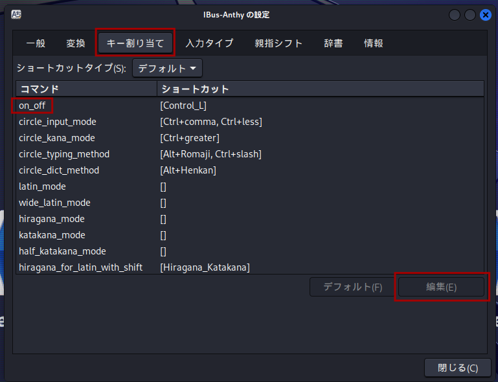Click the デフォルト(F) button
This screenshot has height=382, width=498.
pos(352,287)
